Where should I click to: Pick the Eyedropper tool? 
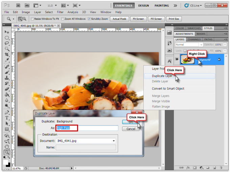[7, 60]
